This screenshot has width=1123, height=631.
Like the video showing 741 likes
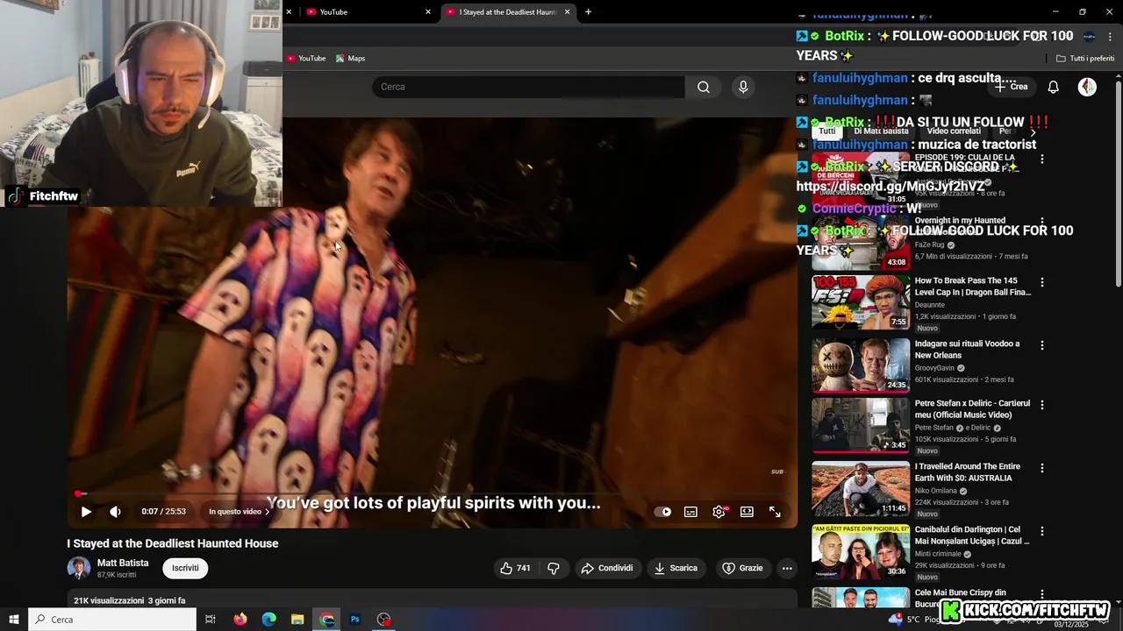pos(515,568)
